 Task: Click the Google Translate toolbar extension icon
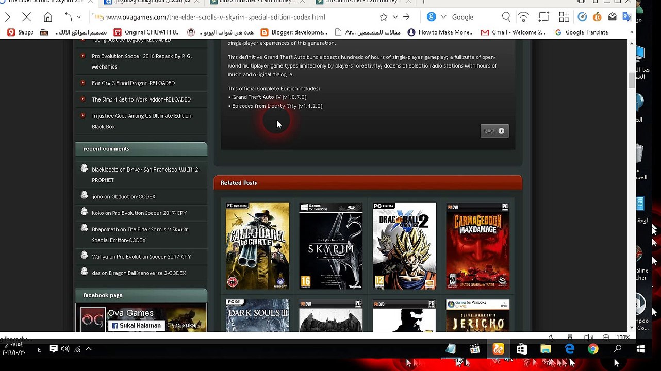627,17
